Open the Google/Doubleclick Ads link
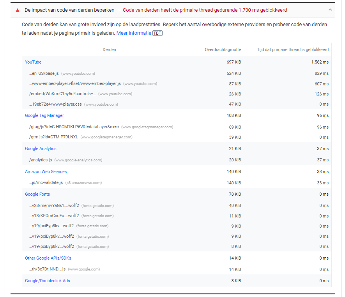This screenshot has width=345, height=297. [47, 281]
